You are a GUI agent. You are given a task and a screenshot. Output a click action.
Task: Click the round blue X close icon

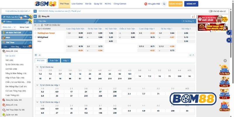pos(229,40)
